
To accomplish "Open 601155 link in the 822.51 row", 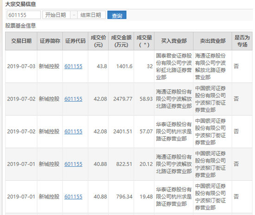I will pos(73,164).
